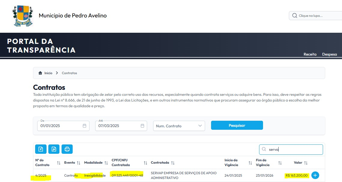This screenshot has width=342, height=182.
Task: Click CNPJ 09.525.449/0001-48 cell
Action: 127,175
